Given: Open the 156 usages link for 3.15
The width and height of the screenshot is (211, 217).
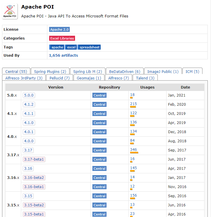Looking at the screenshot, I should (x=133, y=195).
